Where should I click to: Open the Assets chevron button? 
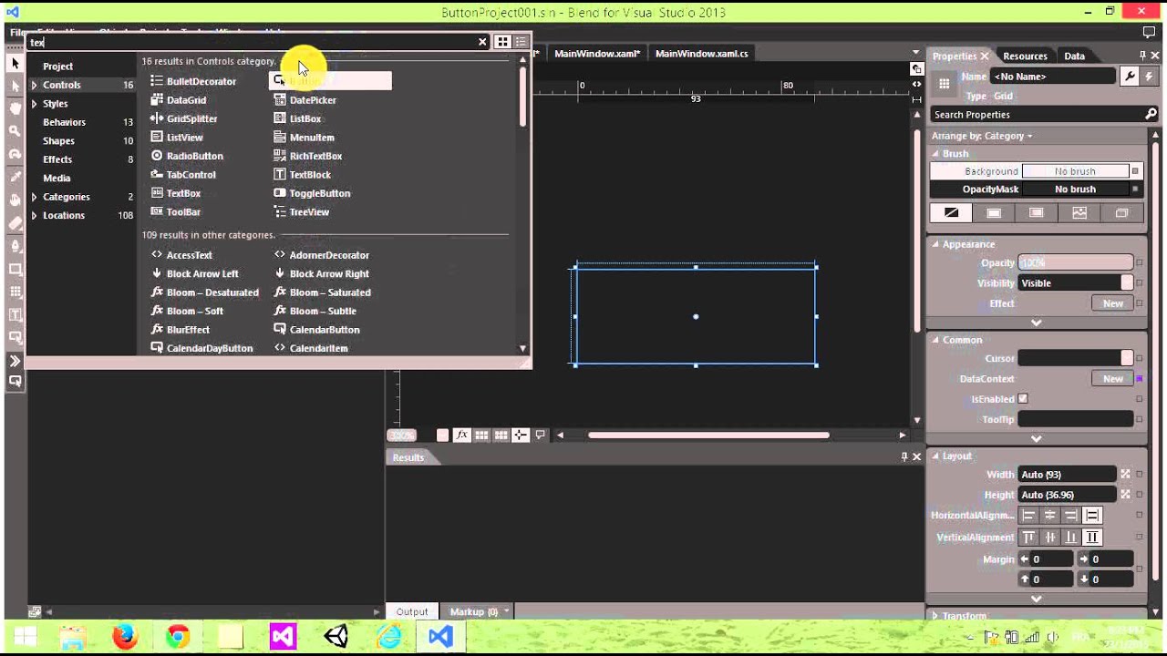pyautogui.click(x=15, y=361)
